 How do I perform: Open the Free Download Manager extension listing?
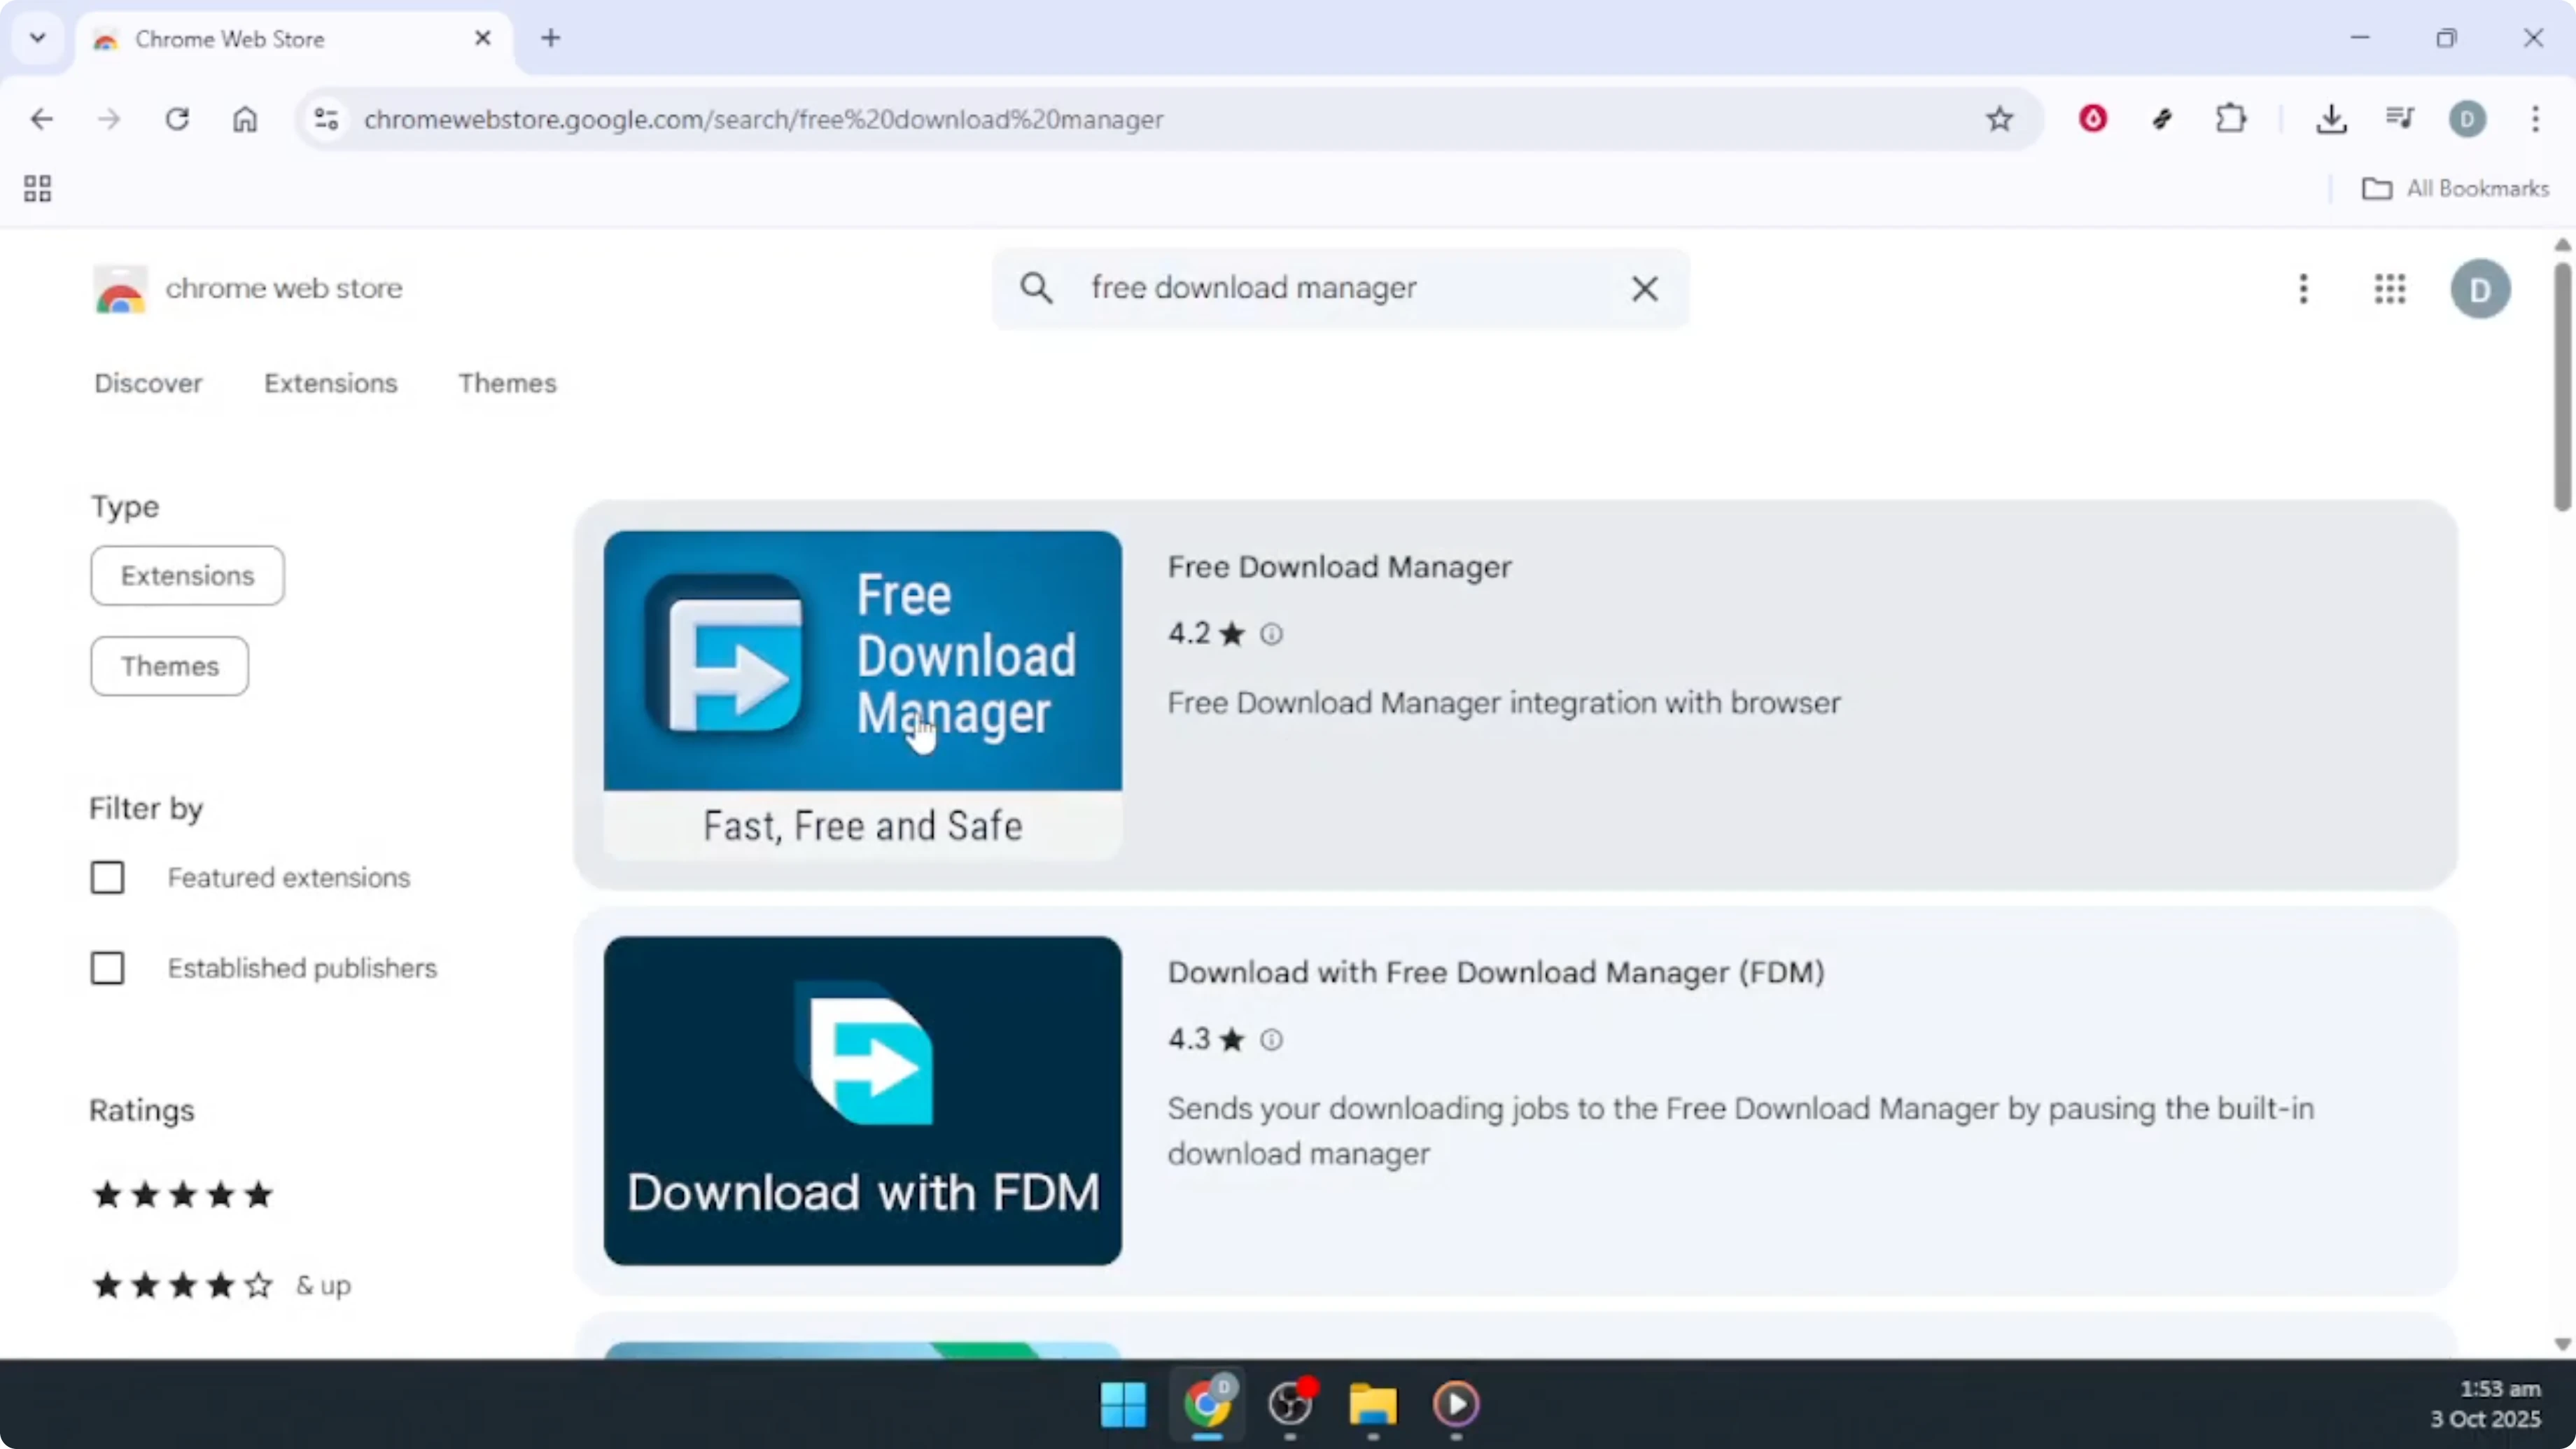pos(1340,566)
